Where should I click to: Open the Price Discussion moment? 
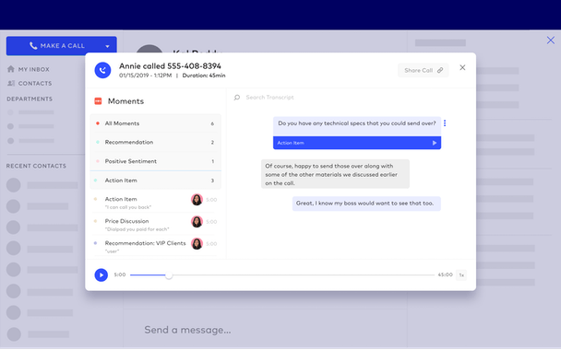coord(155,225)
